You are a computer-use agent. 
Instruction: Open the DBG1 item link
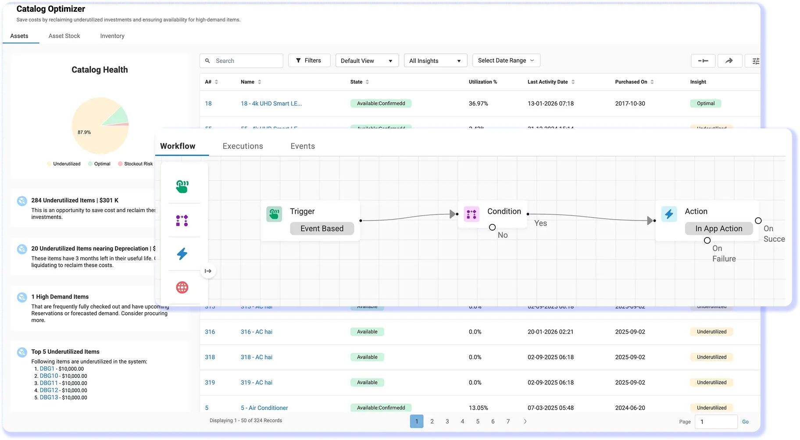point(47,369)
